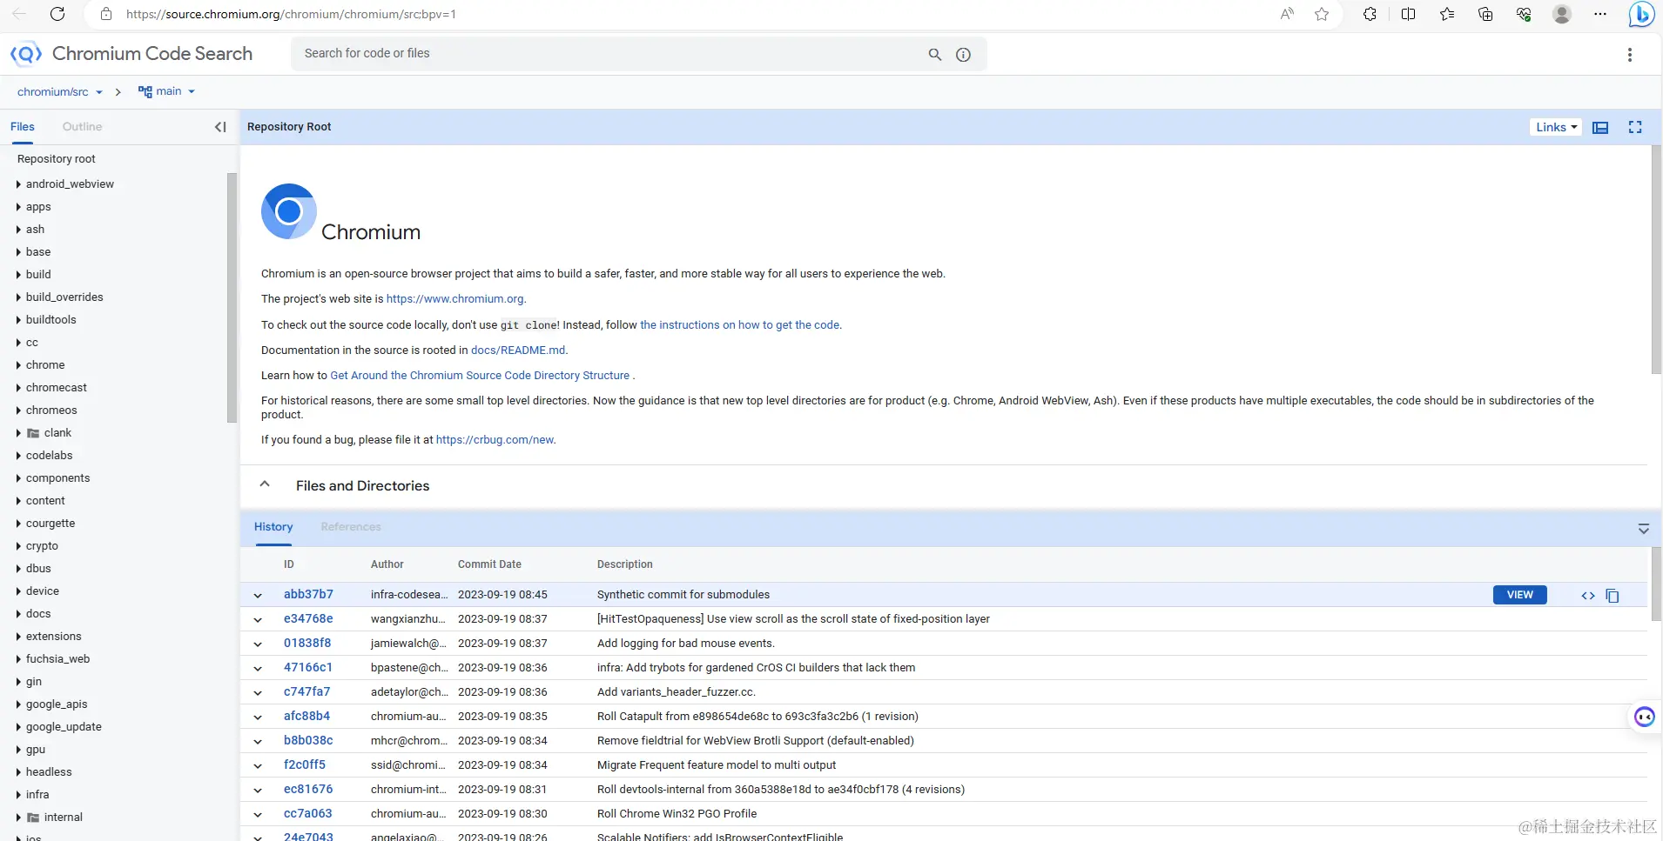Select the gpu folder in tree
The image size is (1663, 841).
(x=36, y=750)
